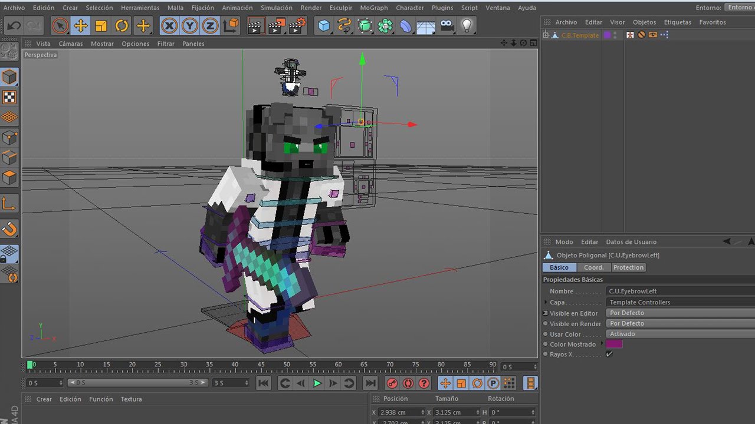755x424 pixels.
Task: Toggle the Y axis lock
Action: pyautogui.click(x=190, y=25)
